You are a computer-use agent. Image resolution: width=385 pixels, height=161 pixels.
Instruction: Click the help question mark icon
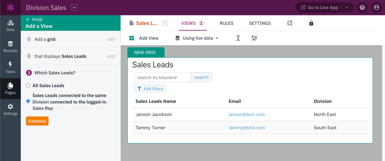362,8
